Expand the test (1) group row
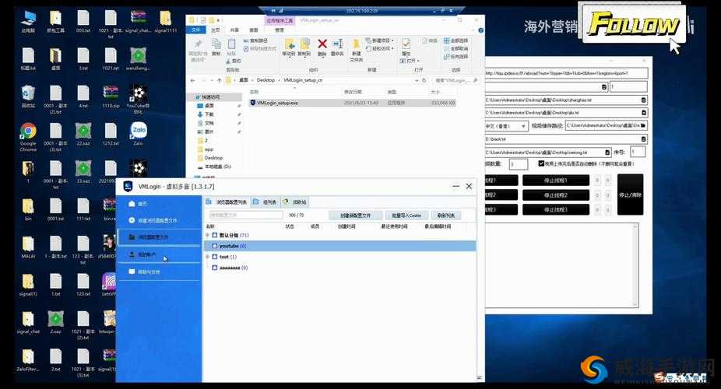Image resolution: width=721 pixels, height=389 pixels. point(207,257)
